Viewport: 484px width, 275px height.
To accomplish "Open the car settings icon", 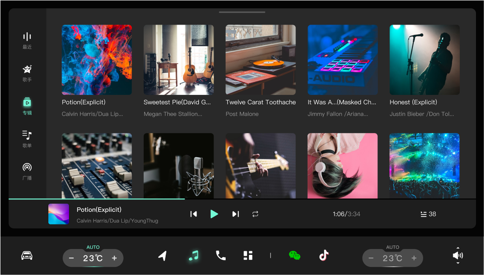I will pos(27,256).
